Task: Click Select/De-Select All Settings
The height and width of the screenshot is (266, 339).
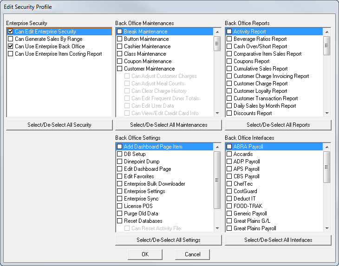Action: [169, 240]
